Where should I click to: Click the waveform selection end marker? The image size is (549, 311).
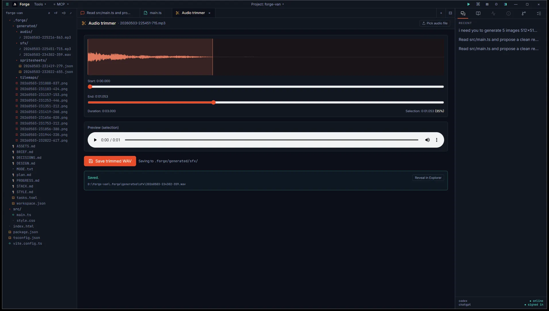coord(213,57)
